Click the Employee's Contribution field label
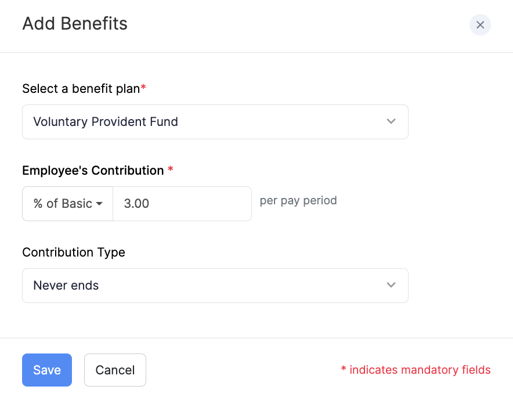 pos(92,171)
